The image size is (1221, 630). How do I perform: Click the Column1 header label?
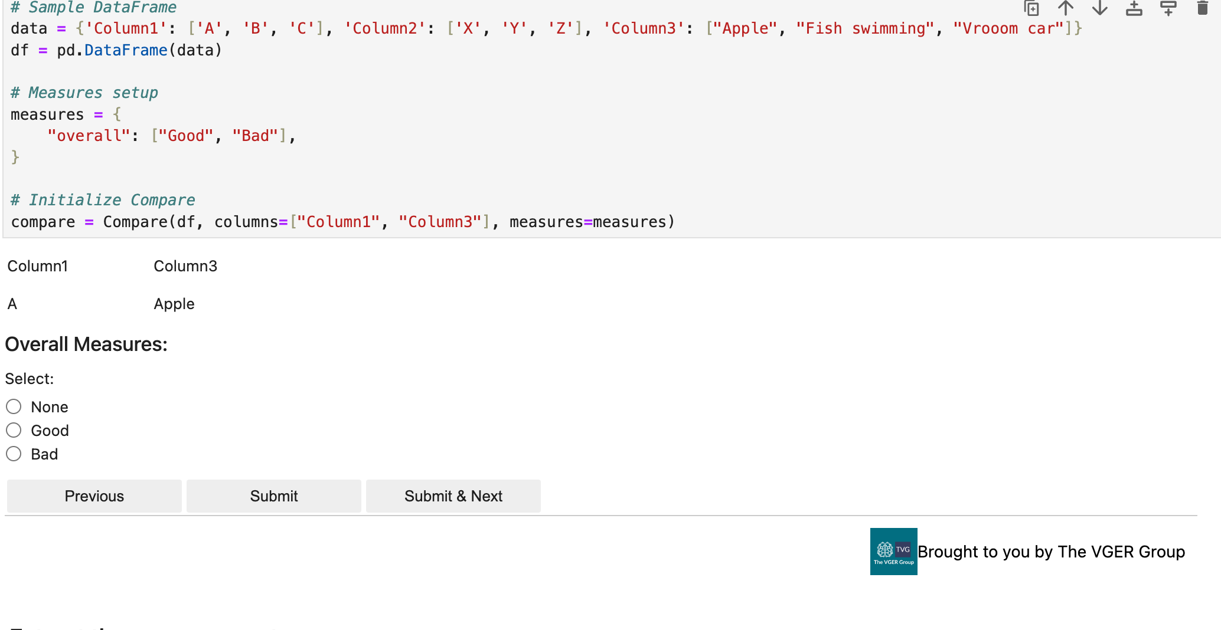point(38,266)
